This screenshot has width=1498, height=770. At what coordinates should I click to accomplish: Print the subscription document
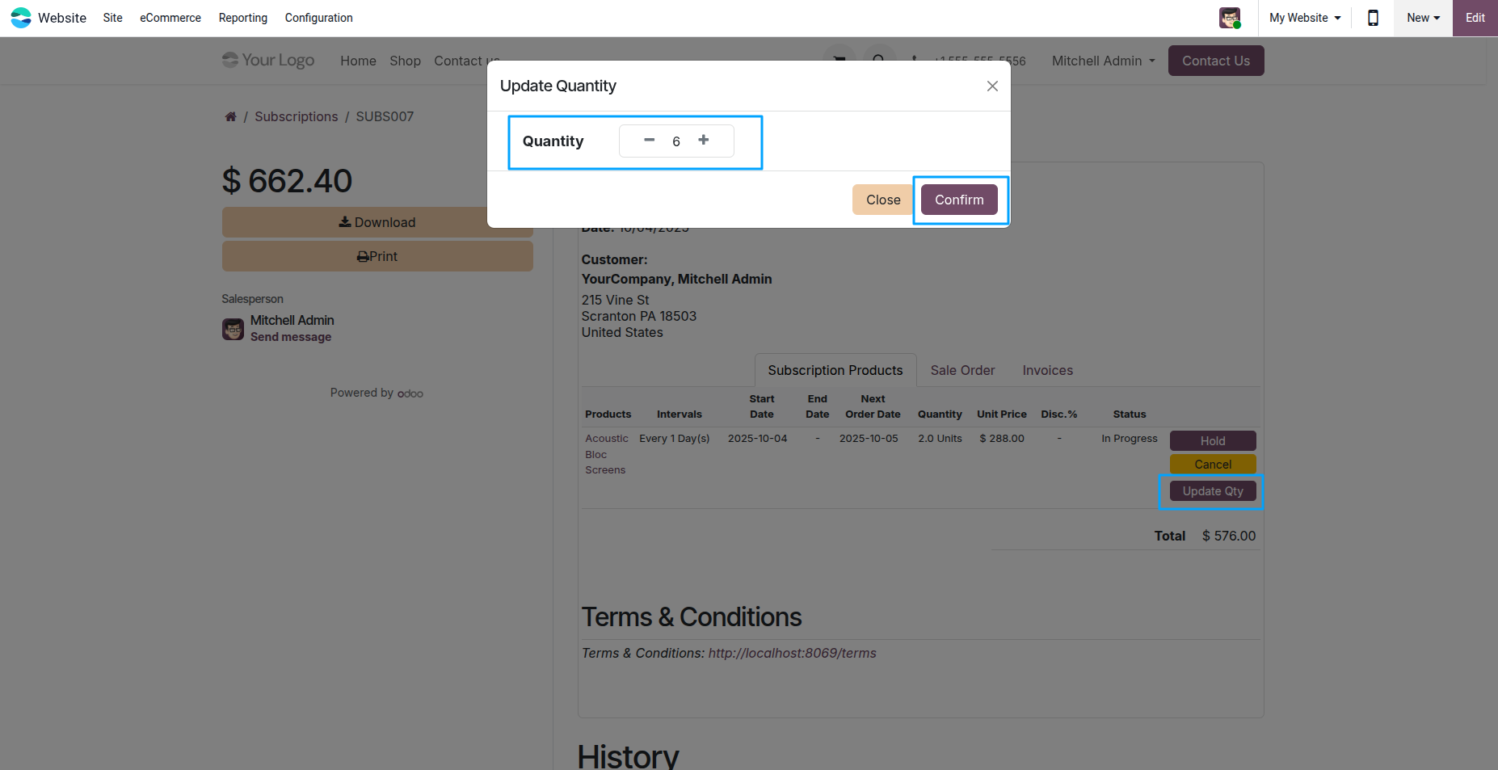point(377,256)
